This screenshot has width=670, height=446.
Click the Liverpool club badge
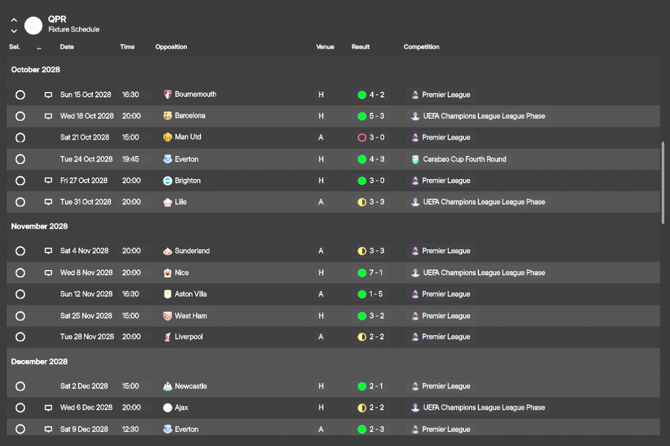167,337
